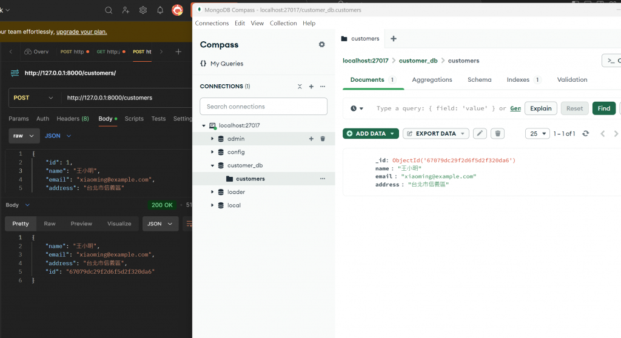Screen dimensions: 621x338
Task: Open HTTP method POST dropdown
Action: (33, 98)
